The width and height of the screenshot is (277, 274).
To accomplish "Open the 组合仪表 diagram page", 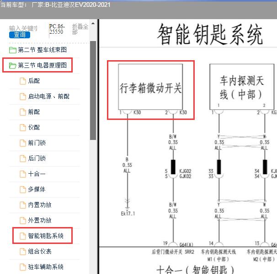I will [x=40, y=252].
